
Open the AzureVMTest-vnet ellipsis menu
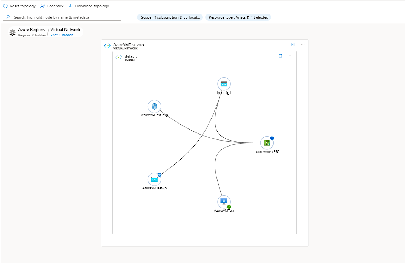coord(302,44)
